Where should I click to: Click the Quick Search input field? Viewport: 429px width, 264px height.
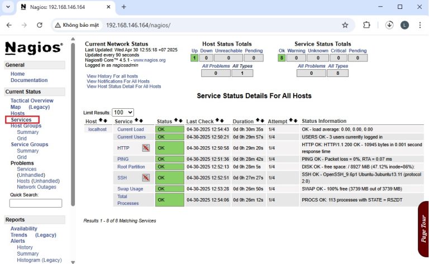36,203
